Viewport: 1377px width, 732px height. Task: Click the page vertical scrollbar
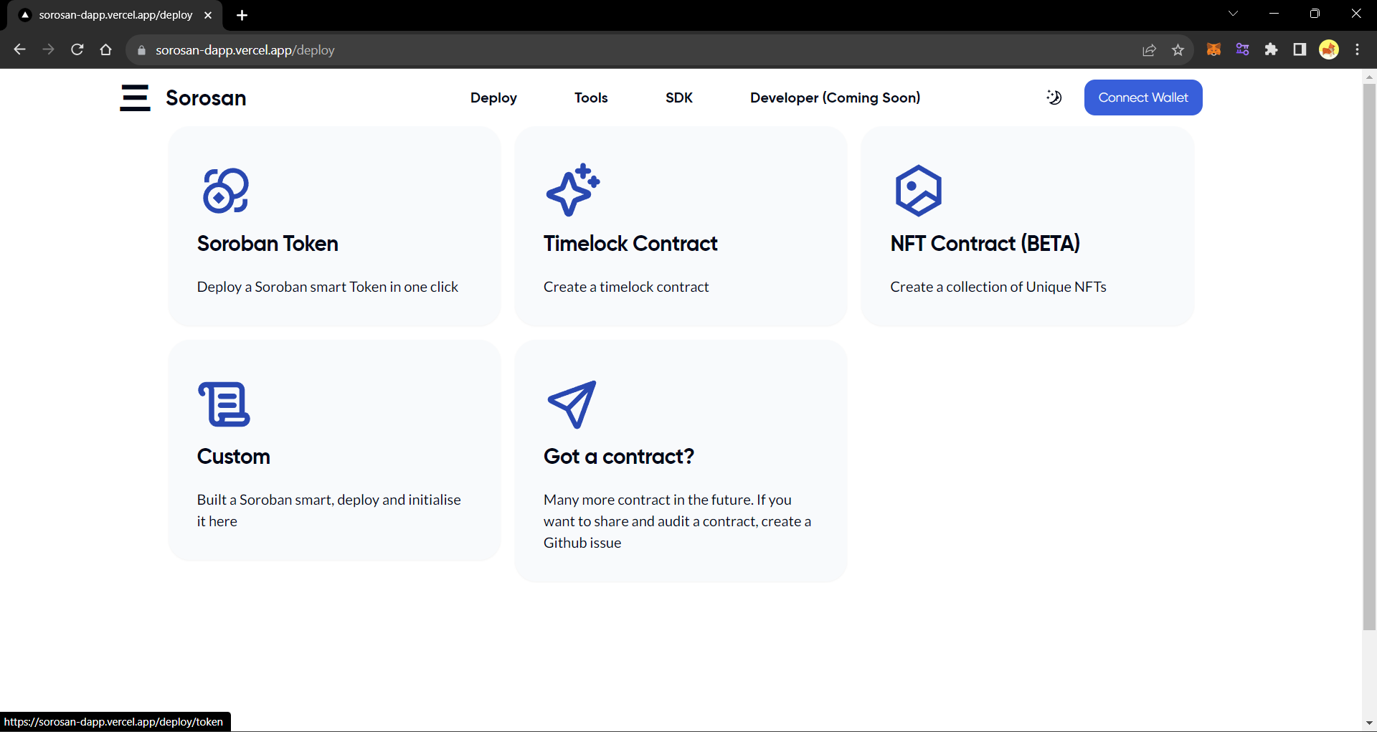coord(1369,357)
